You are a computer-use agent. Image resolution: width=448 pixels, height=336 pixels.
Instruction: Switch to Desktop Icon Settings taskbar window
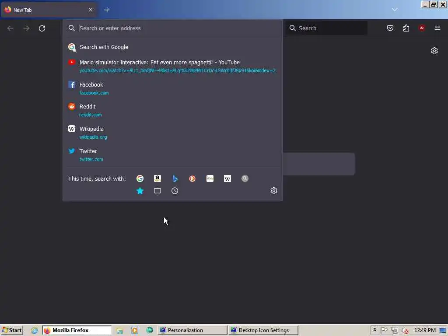pyautogui.click(x=263, y=330)
